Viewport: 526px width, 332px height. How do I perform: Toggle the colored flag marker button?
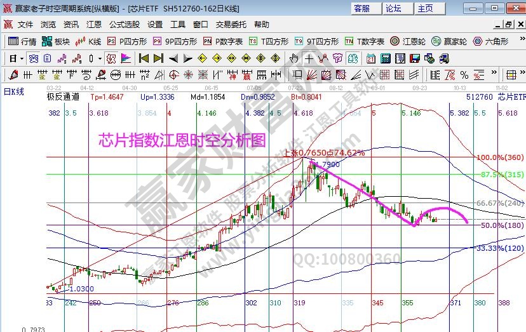[x=125, y=58]
